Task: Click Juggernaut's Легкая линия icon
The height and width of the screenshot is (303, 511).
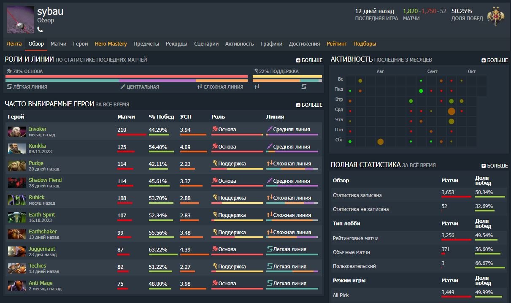Action: click(269, 249)
